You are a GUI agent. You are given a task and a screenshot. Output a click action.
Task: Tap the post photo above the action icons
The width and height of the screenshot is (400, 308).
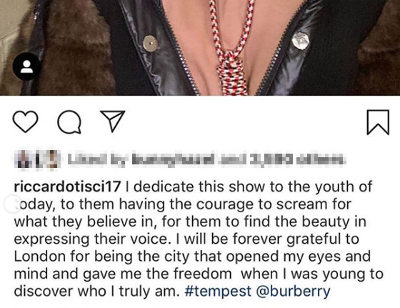tap(200, 48)
